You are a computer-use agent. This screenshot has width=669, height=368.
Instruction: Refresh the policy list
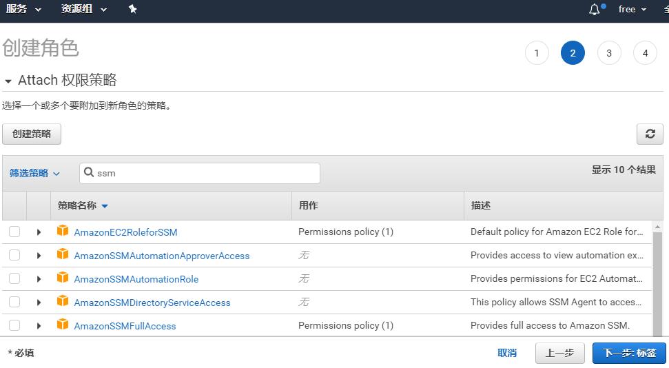(x=650, y=134)
